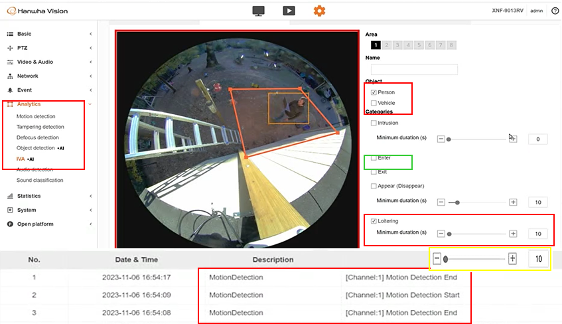This screenshot has height=324, width=562.
Task: Open the help question mark icon
Action: [x=555, y=11]
